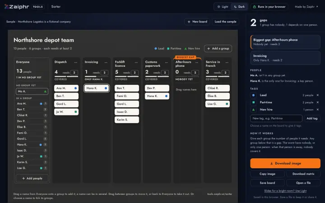Open Invoicing group options menu
Image resolution: width=325 pixels, height=203 pixels.
tap(106, 62)
